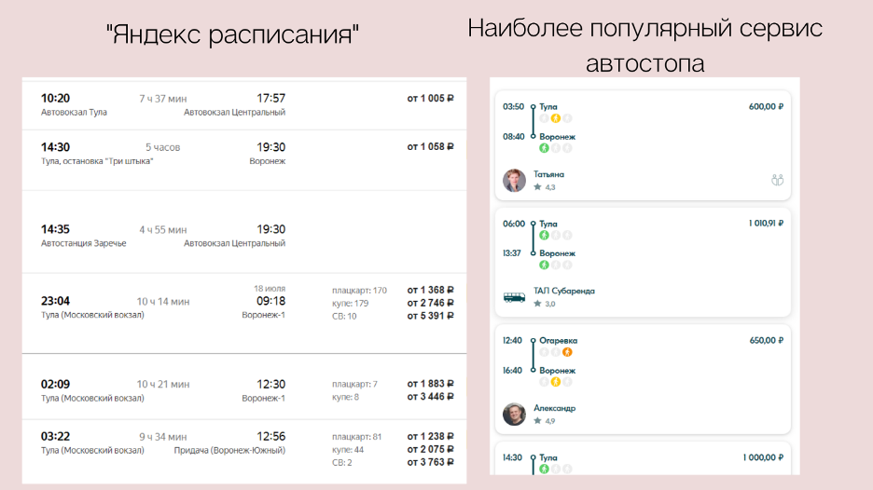Click the price от 1 058 ₽
This screenshot has height=490, width=873.
[430, 147]
